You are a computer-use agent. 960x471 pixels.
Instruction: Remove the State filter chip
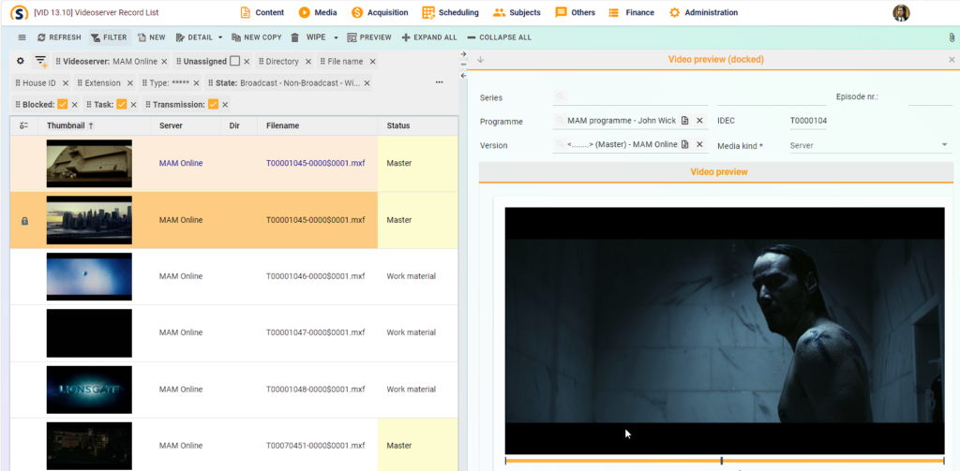(x=367, y=83)
